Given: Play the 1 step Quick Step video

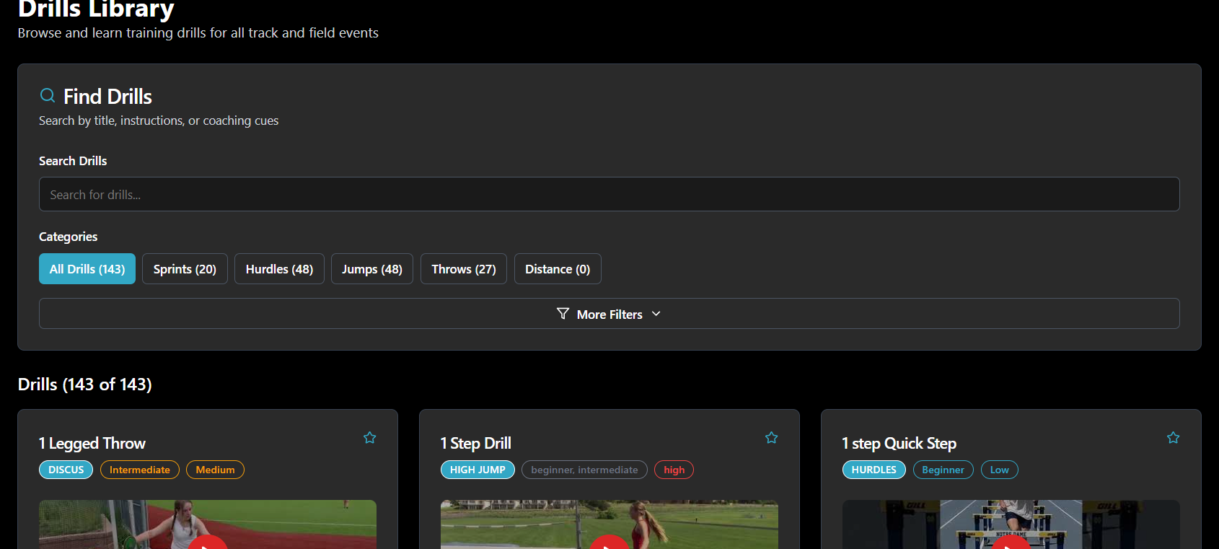Looking at the screenshot, I should click(1011, 543).
